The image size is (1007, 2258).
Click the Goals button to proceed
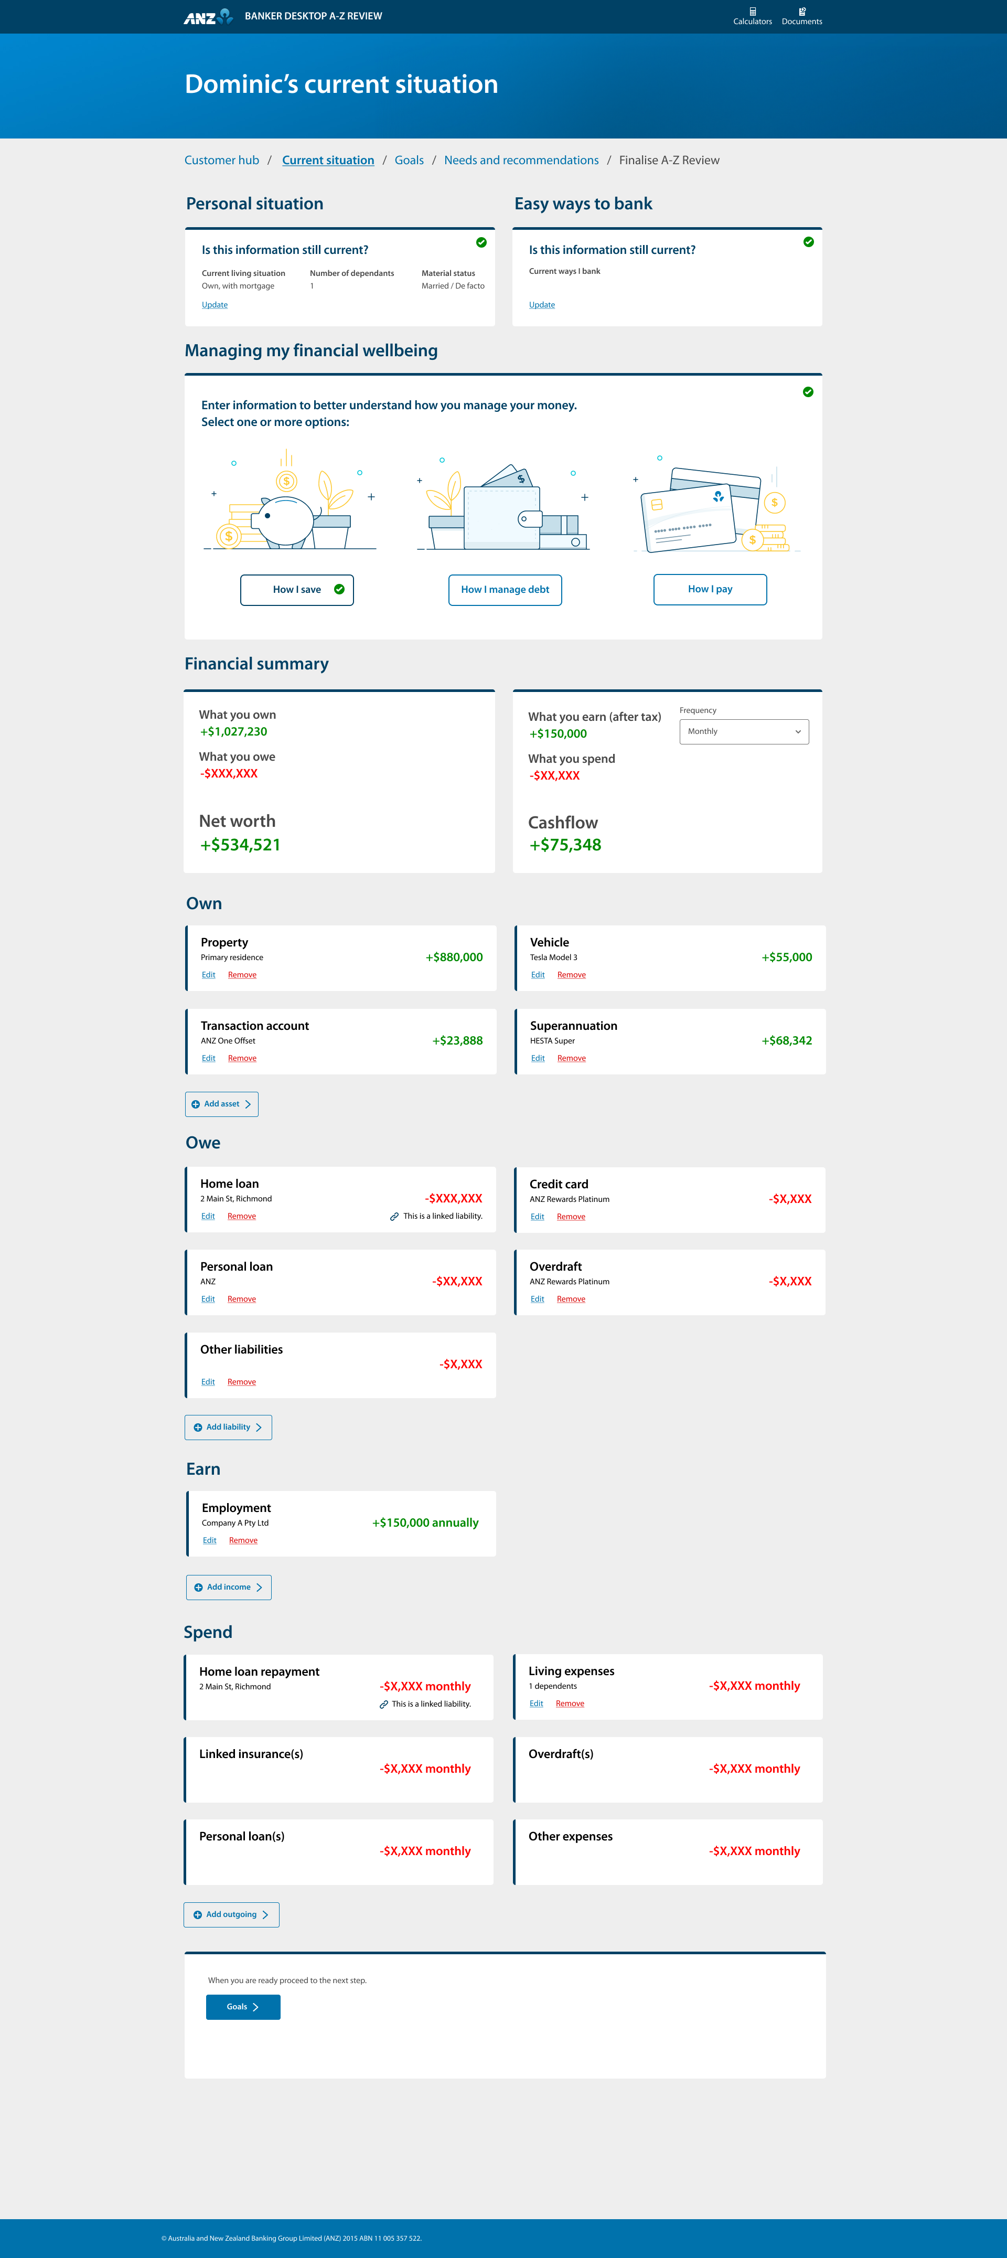click(x=243, y=2006)
